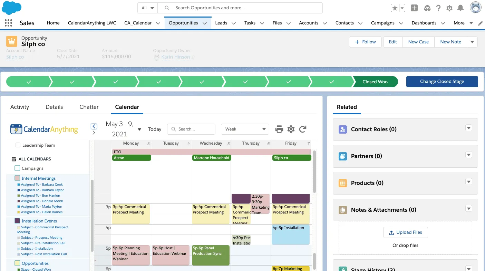Open the Panel Production Sync event
The image size is (485, 271).
tap(211, 255)
